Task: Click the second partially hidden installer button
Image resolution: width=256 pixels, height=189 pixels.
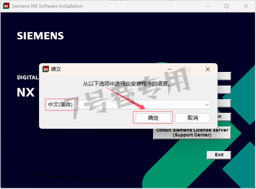Action: pos(224,90)
